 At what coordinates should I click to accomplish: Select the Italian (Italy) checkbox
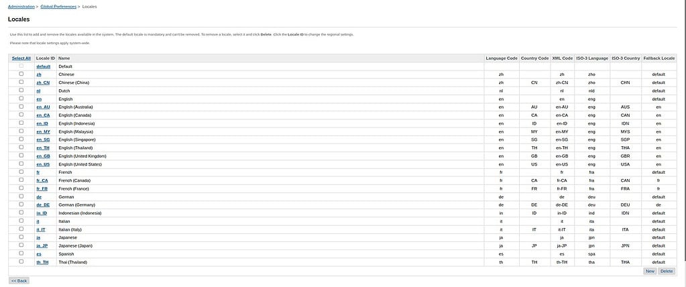pyautogui.click(x=21, y=229)
